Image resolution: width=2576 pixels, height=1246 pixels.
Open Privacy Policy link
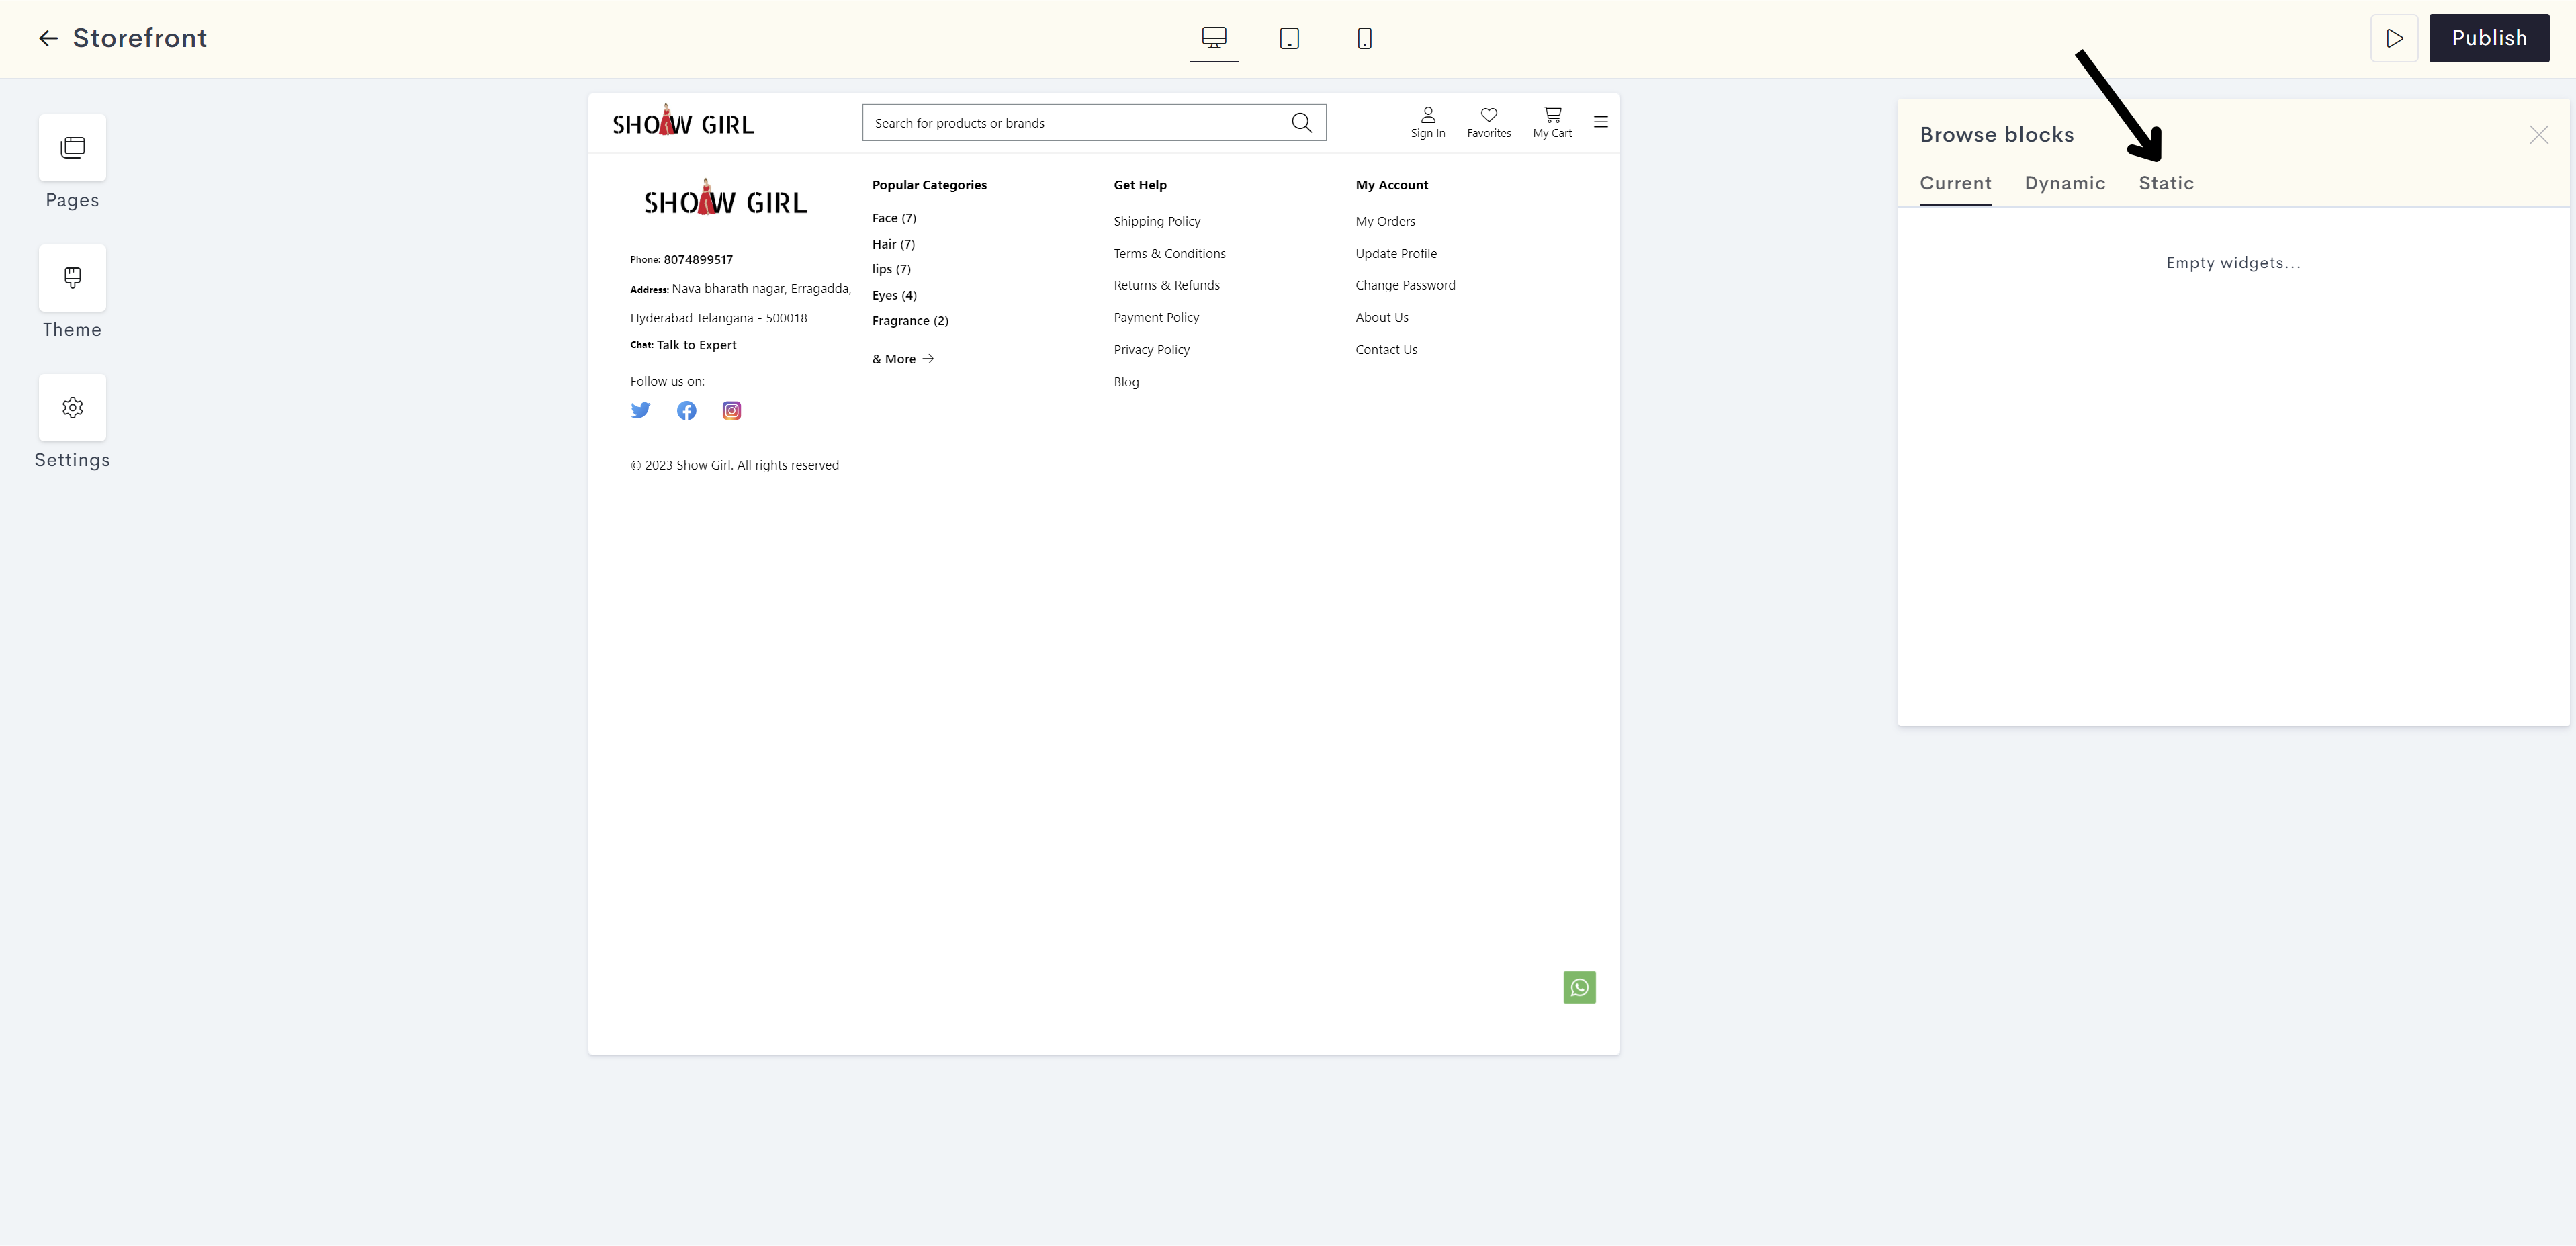pyautogui.click(x=1151, y=349)
